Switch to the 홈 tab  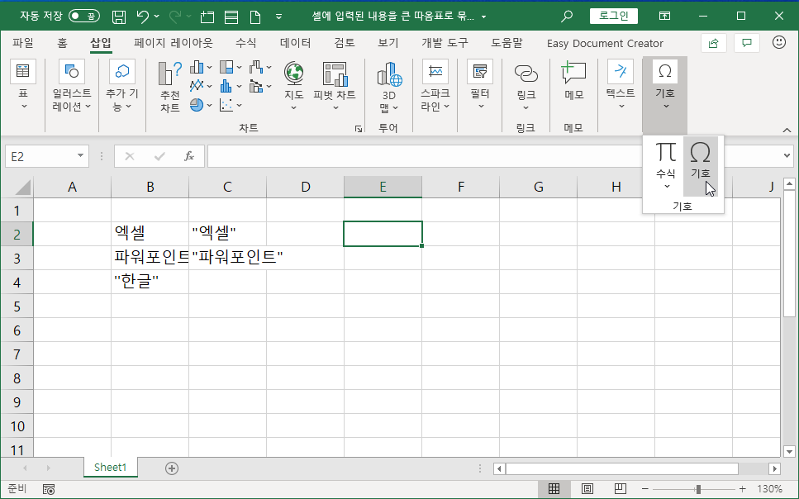(62, 43)
